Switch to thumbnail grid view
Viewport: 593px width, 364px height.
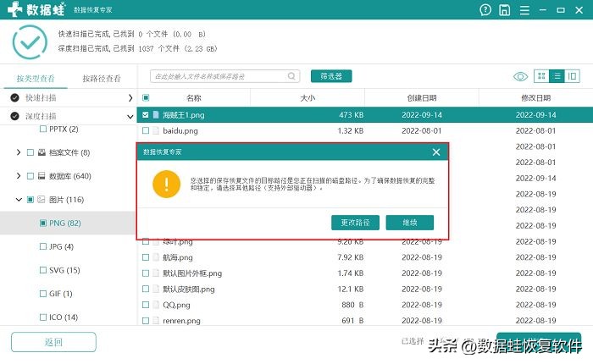click(541, 76)
